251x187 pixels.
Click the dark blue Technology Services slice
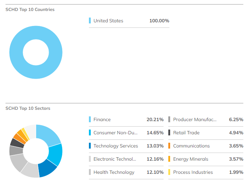[47, 169]
